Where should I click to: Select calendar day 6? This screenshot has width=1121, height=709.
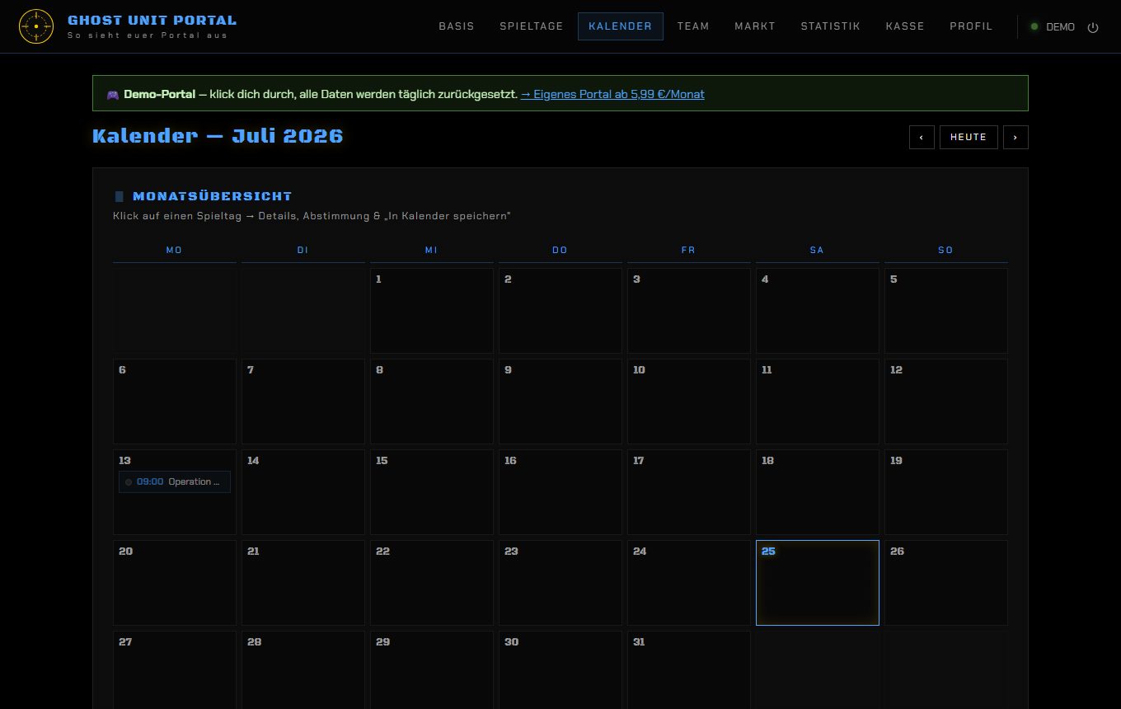pos(175,401)
